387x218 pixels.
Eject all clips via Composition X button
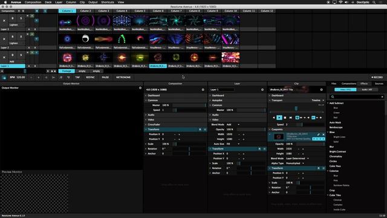pos(19,11)
